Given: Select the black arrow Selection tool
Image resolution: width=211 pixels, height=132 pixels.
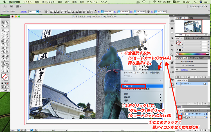Looking at the screenshot, I should [x=3, y=23].
